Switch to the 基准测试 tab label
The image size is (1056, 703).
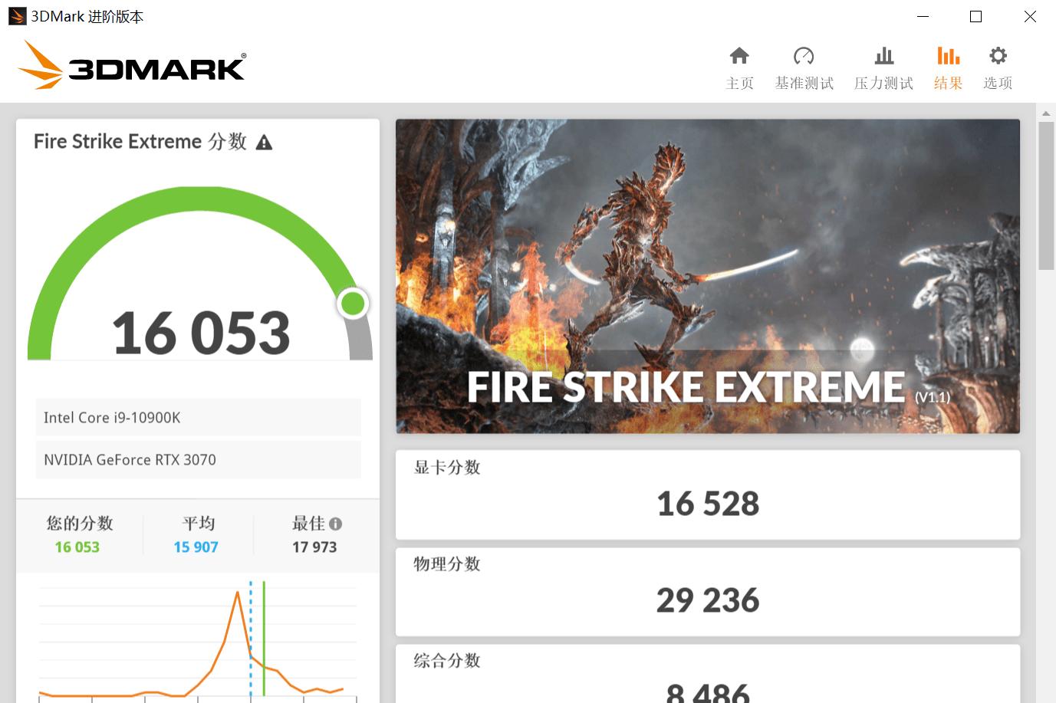tap(804, 83)
